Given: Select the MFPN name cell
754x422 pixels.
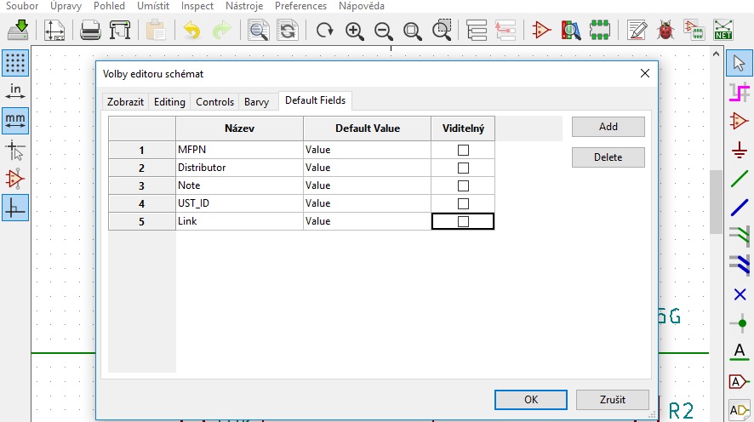Looking at the screenshot, I should click(x=239, y=150).
